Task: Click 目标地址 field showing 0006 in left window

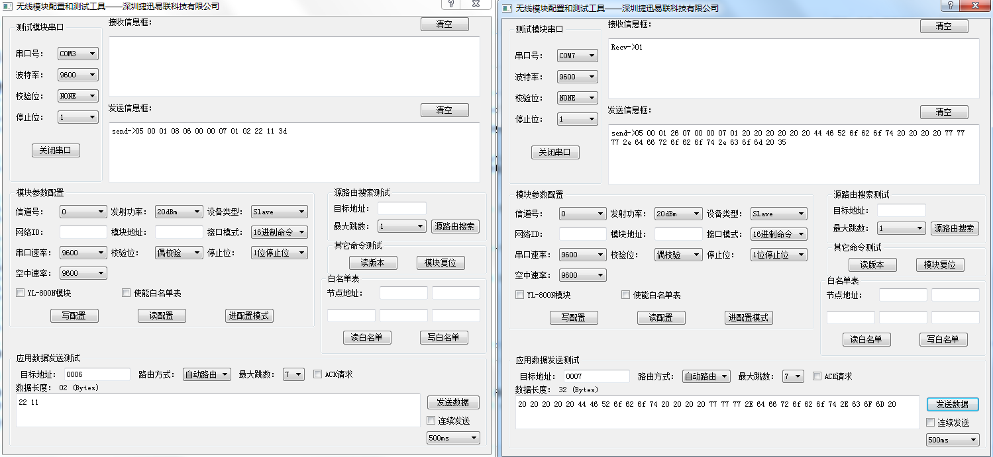Action: click(97, 374)
